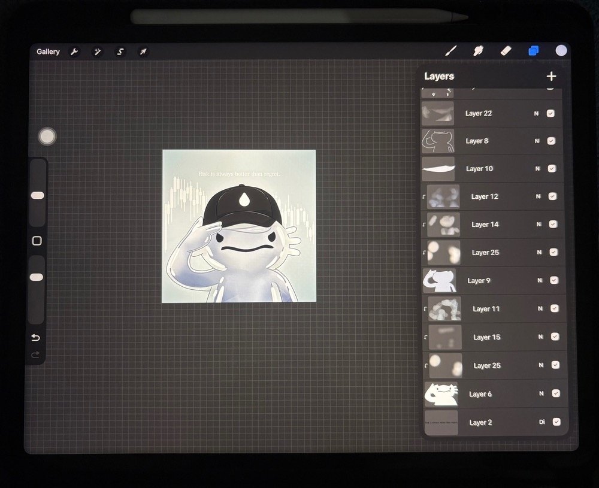Select the 'Layer 9' name text
The image size is (599, 488).
click(479, 281)
